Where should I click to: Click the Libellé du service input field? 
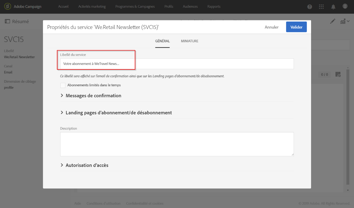point(177,64)
